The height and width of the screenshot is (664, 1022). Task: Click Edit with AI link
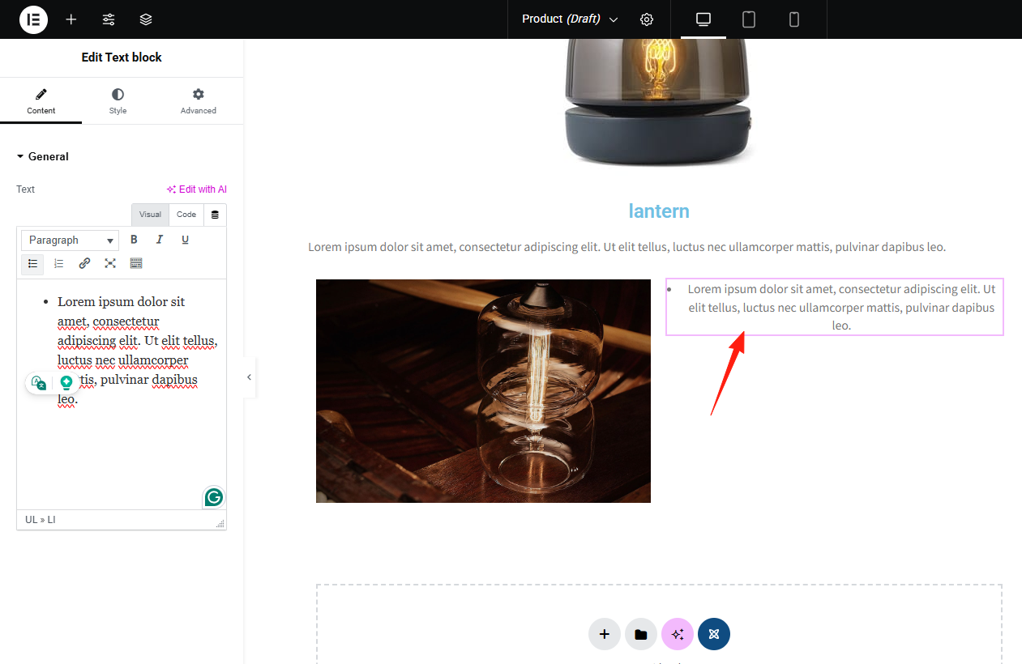[197, 189]
